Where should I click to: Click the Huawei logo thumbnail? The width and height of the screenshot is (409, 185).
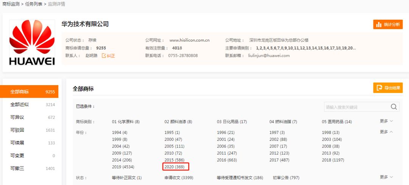[32, 42]
